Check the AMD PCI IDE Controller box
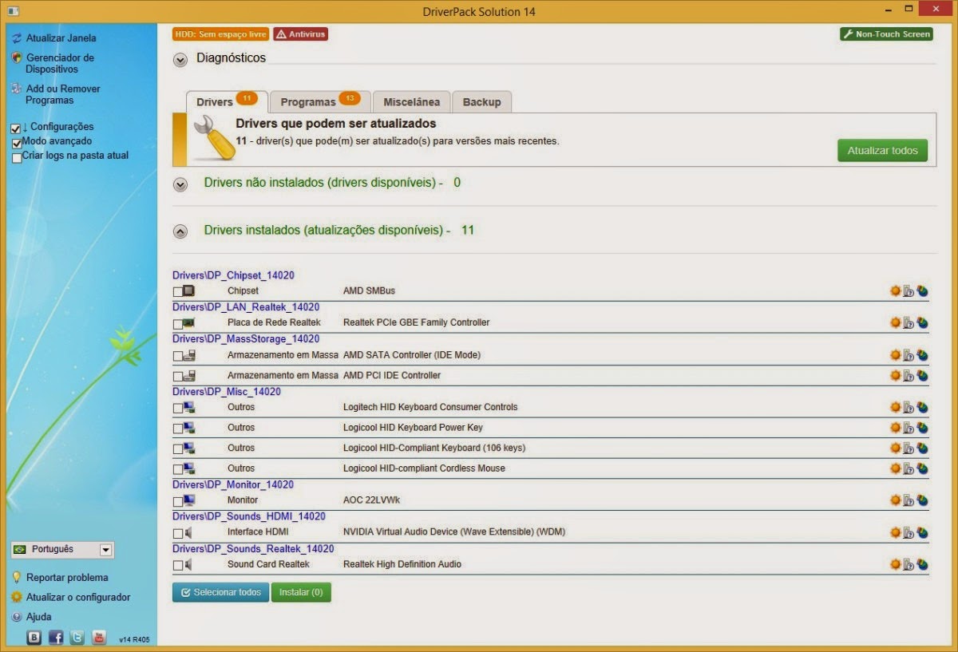Screen dimensions: 958x652 (178, 376)
